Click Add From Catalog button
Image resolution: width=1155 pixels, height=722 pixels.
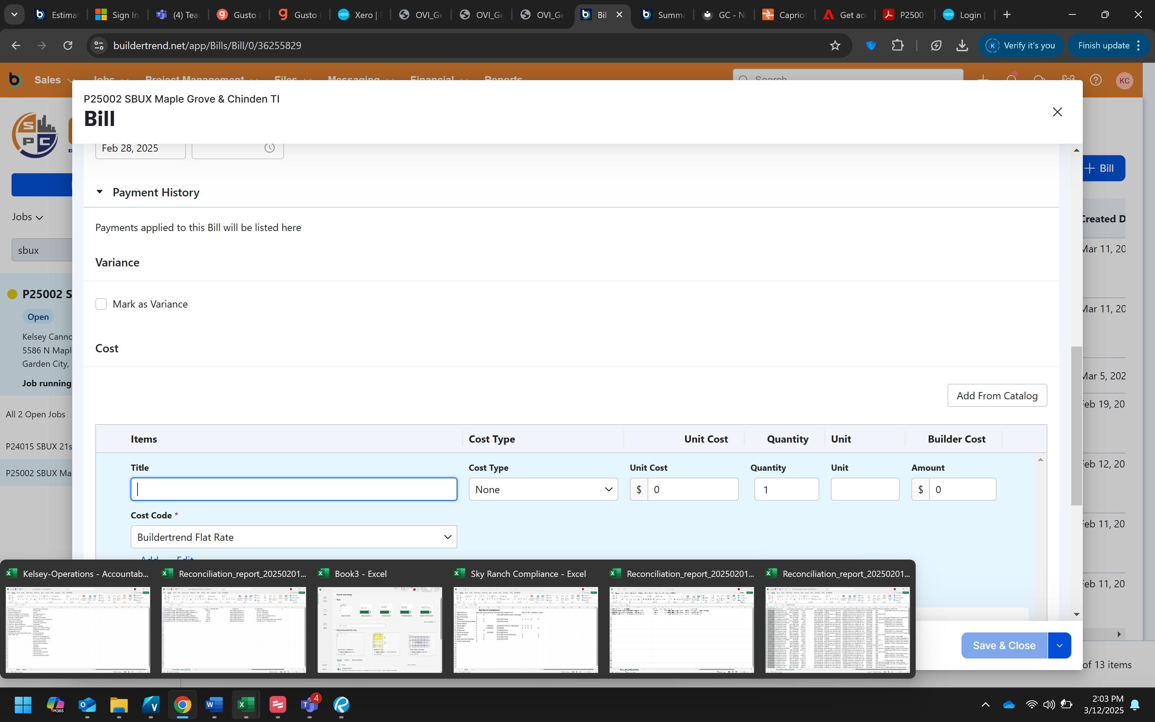997,395
